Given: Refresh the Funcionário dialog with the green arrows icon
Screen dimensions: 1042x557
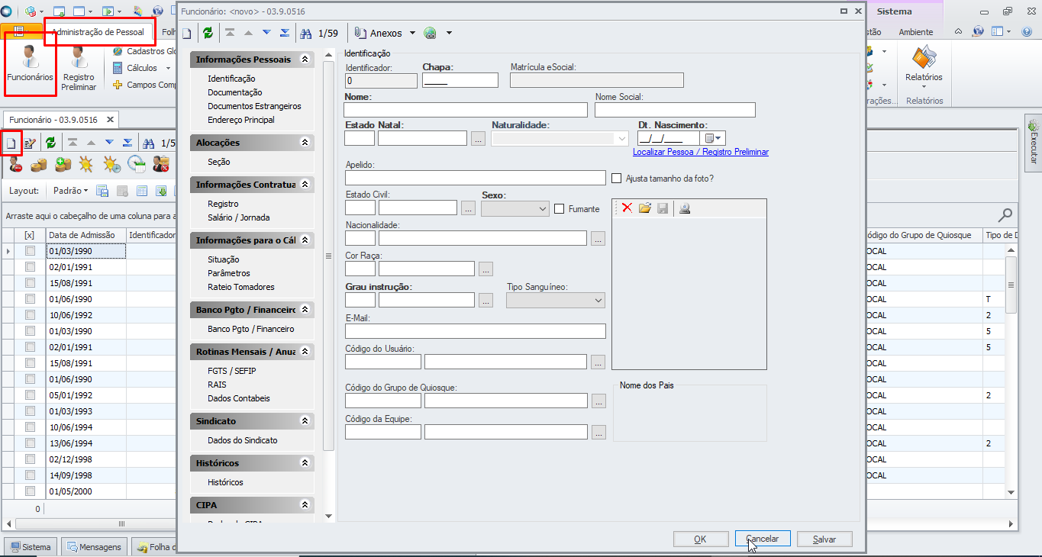Looking at the screenshot, I should click(x=208, y=33).
